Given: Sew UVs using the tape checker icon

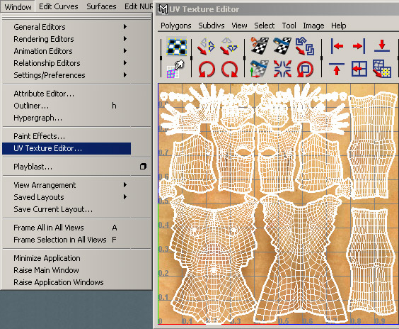Looking at the screenshot, I should tap(282, 46).
